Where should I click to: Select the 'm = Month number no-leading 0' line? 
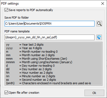(x=32, y=52)
